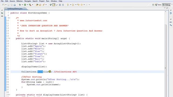This screenshot has width=173, height=97.
Task: Open the External Tools dropdown arrow
Action: point(32,5)
